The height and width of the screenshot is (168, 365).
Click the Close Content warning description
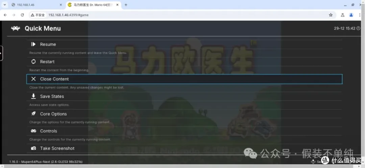77,88
